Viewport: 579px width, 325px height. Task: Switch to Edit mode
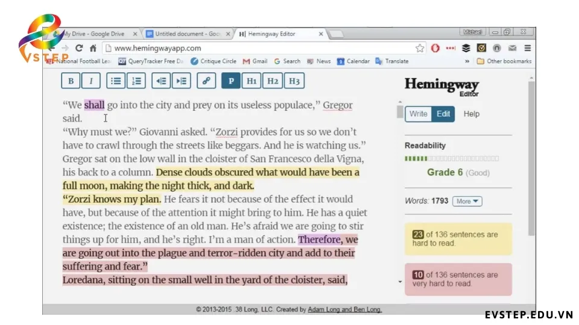click(443, 114)
